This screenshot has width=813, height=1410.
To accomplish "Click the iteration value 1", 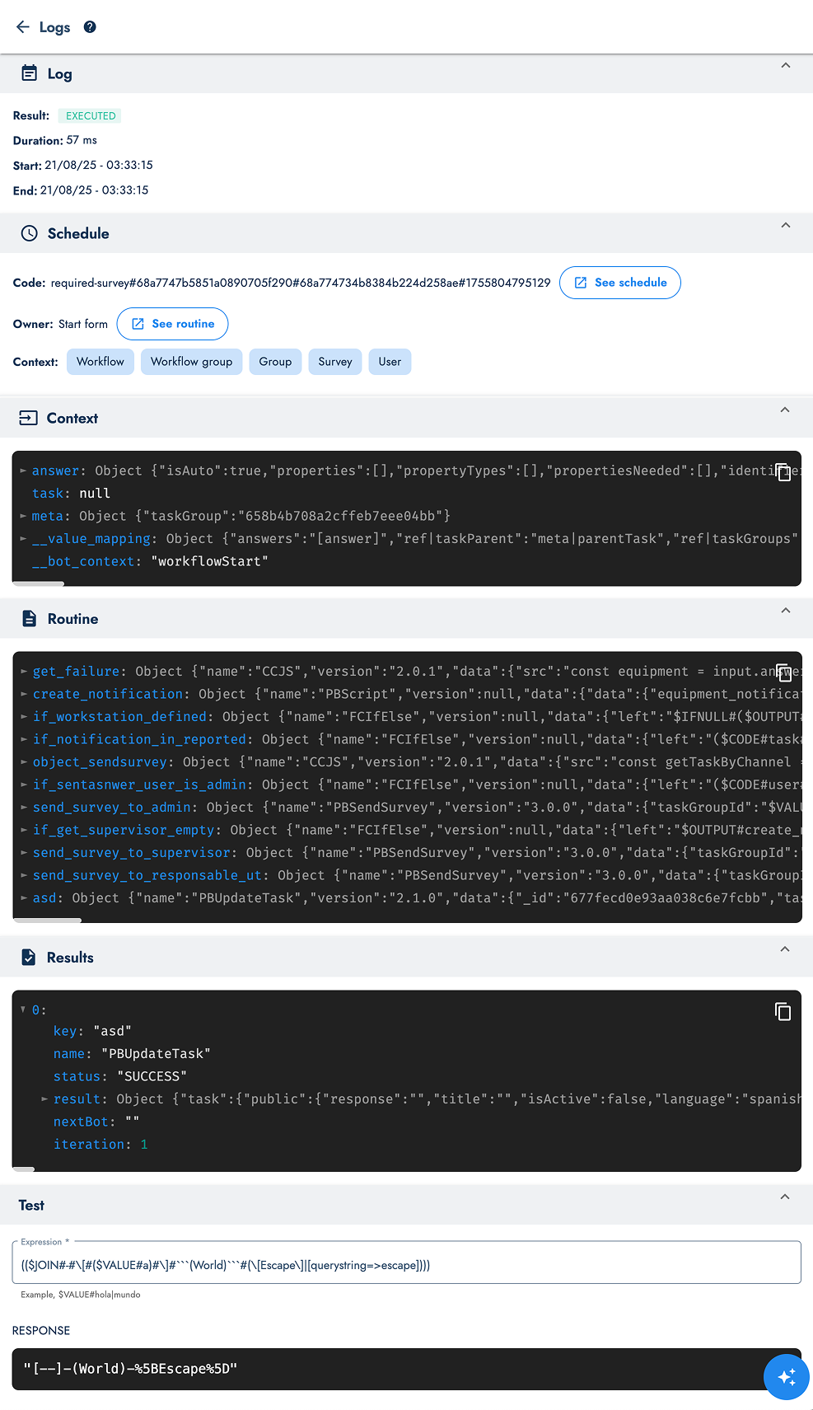I will click(144, 1145).
